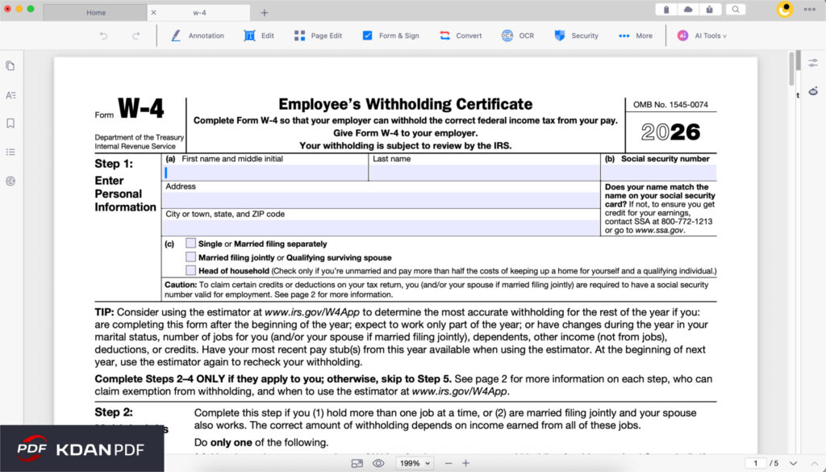Toggle the reading view eye icon
This screenshot has height=472, width=826.
[x=378, y=462]
